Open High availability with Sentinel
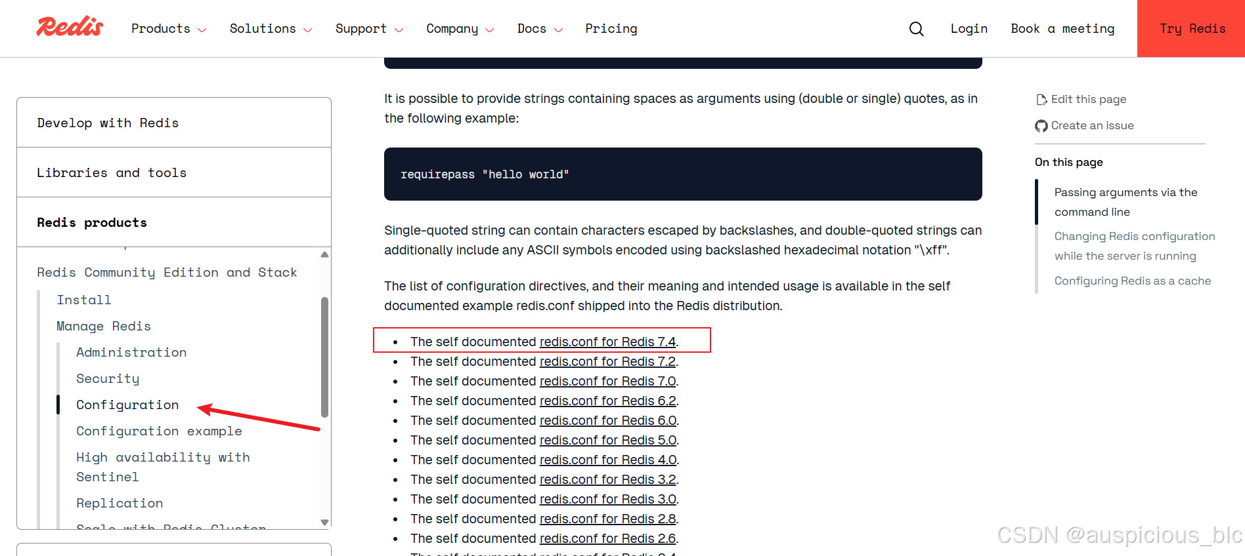This screenshot has width=1245, height=556. [163, 467]
